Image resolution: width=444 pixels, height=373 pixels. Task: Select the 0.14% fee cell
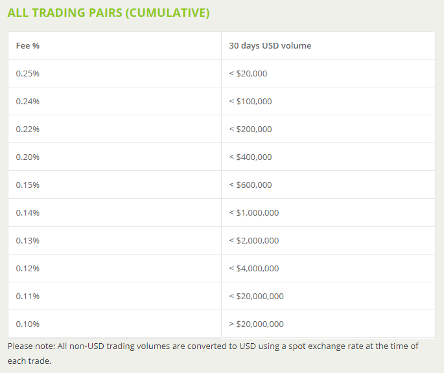[28, 213]
